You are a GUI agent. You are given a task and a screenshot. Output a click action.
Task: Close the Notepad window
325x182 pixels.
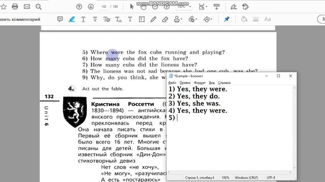point(290,76)
